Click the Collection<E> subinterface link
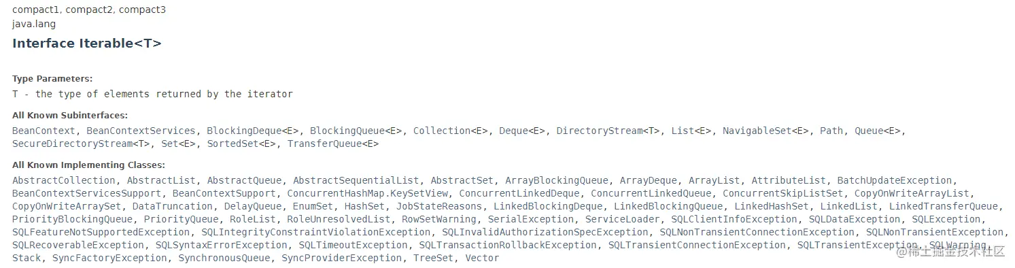 coord(451,131)
